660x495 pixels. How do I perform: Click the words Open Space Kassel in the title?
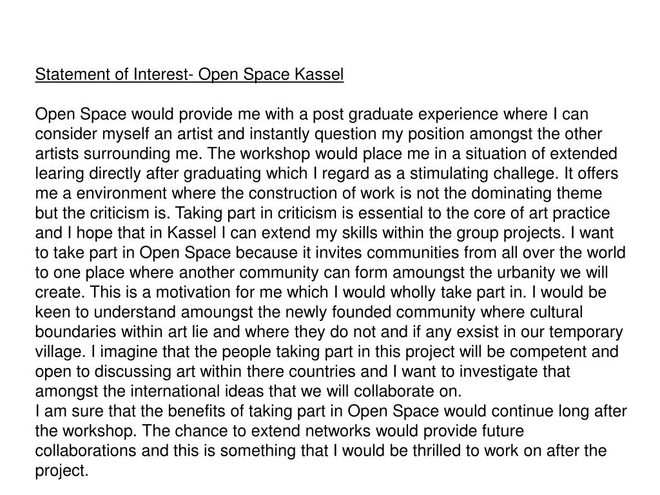pos(271,75)
